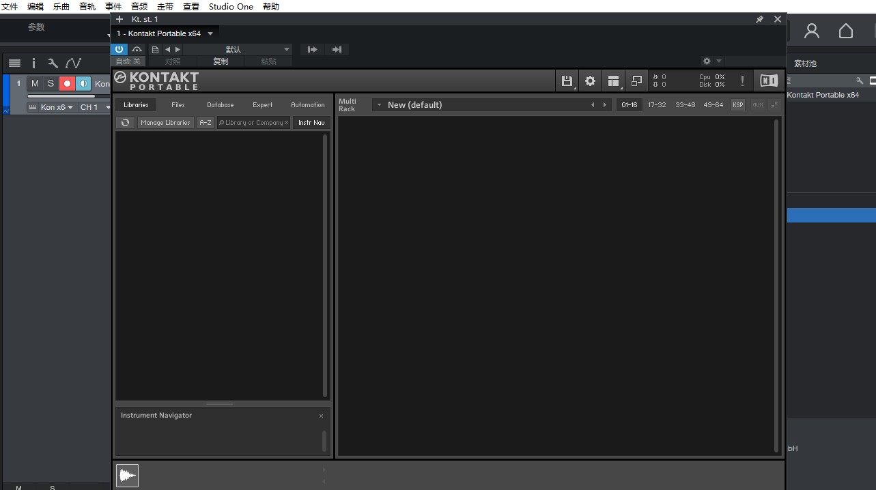Open the Automation tab
Viewport: 876px width, 490px height.
308,105
